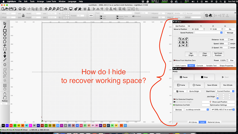Switch to the Console tab
Image resolution: width=238 pixels, height=134 pixels.
[x=200, y=66]
